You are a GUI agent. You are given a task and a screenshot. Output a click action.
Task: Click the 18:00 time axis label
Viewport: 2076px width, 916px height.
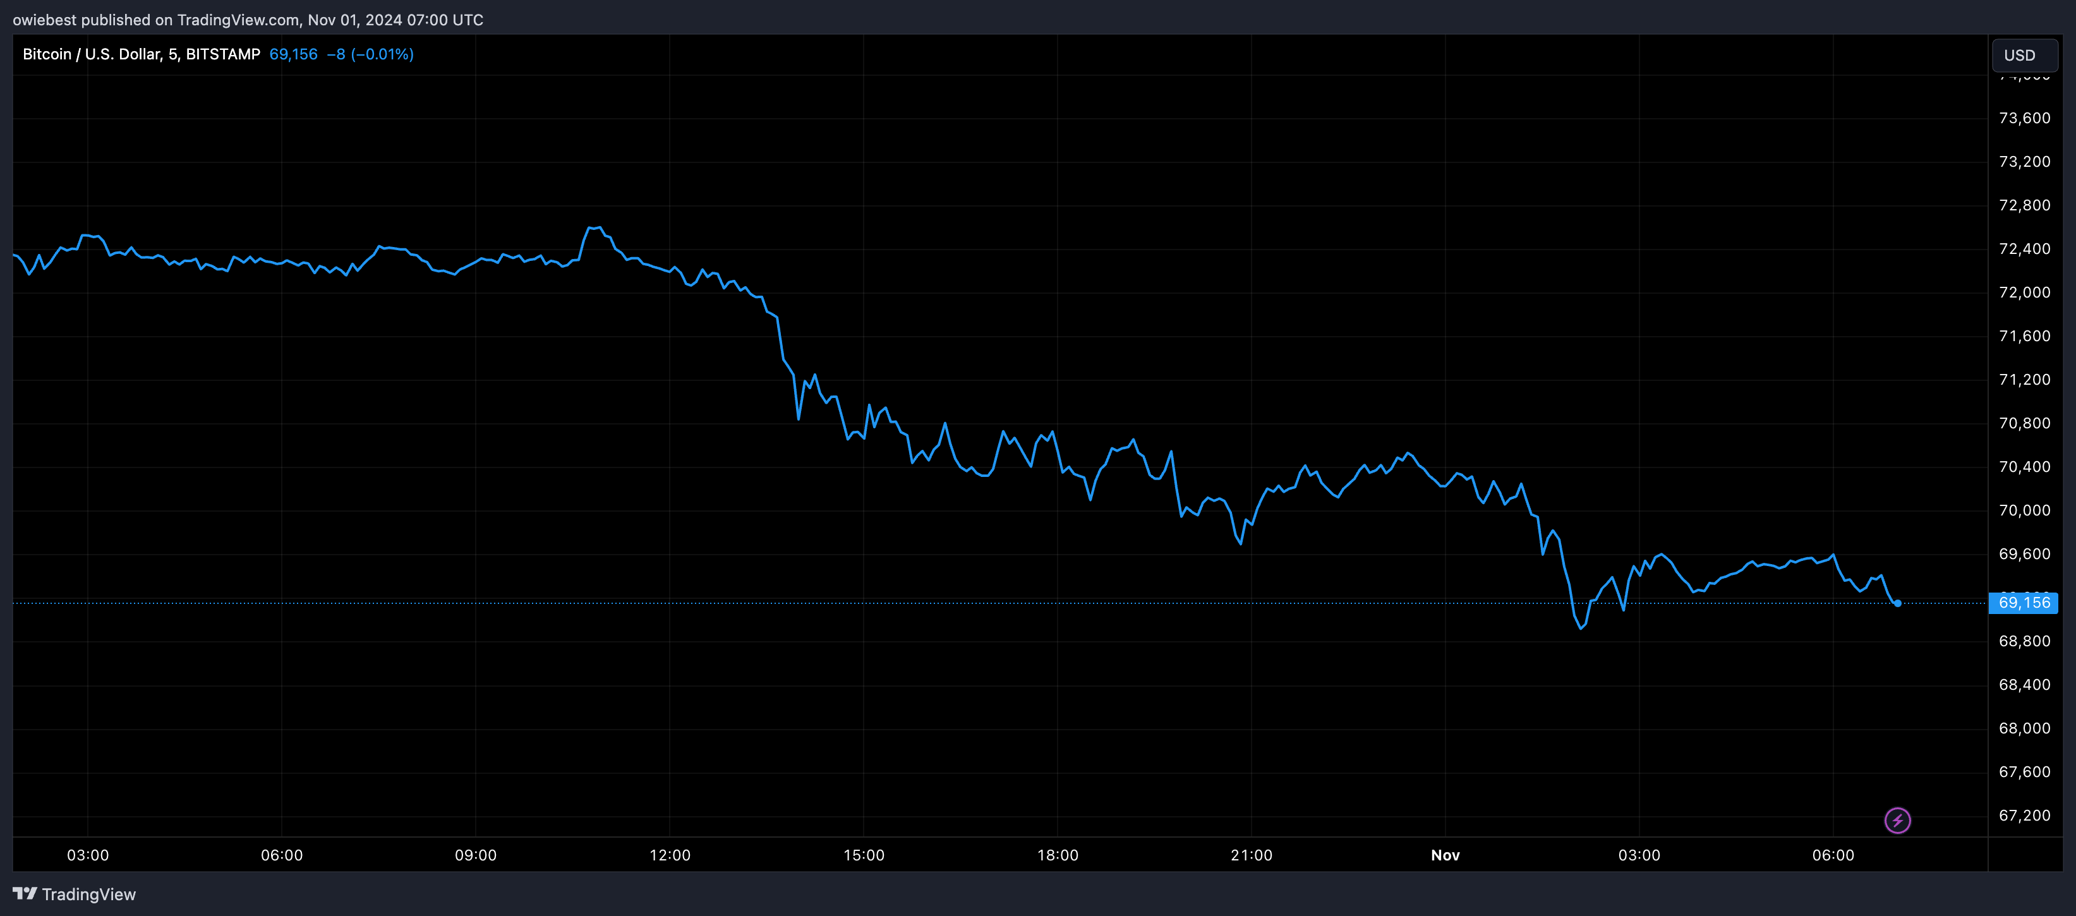pyautogui.click(x=1058, y=855)
